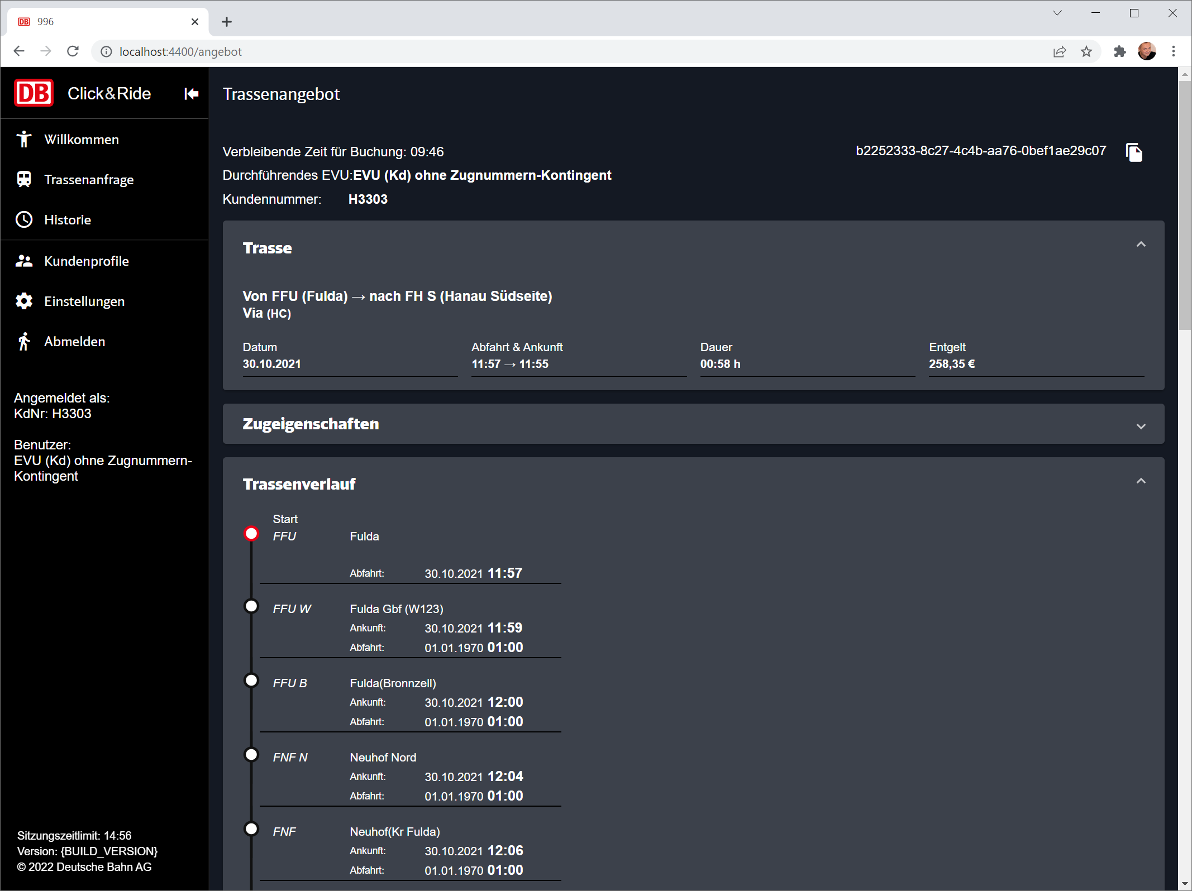Screen dimensions: 1192x891
Task: Open the browser extensions puzzle icon
Action: [1119, 51]
